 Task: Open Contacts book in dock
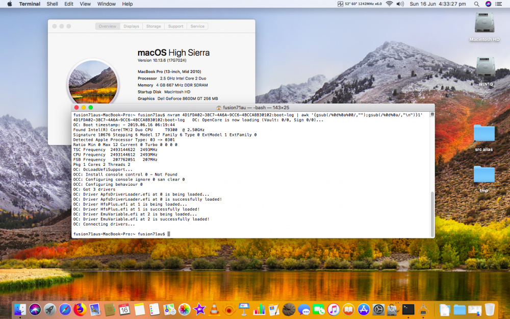[x=110, y=309]
